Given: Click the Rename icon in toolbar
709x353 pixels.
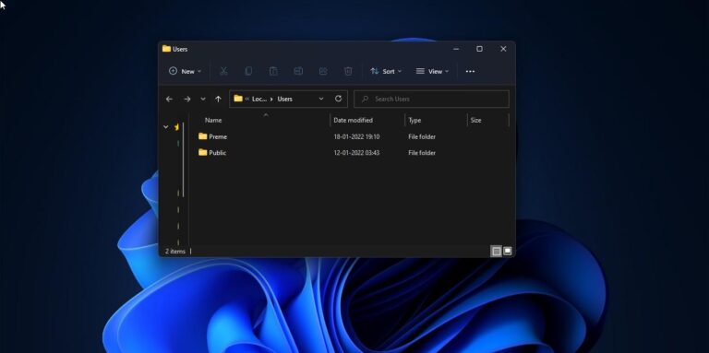Looking at the screenshot, I should click(298, 71).
